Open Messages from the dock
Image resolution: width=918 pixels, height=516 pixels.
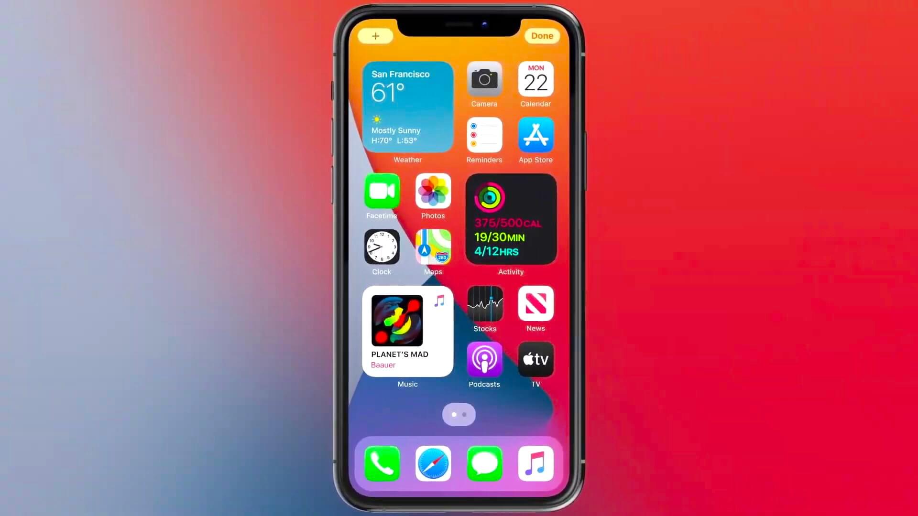point(485,463)
